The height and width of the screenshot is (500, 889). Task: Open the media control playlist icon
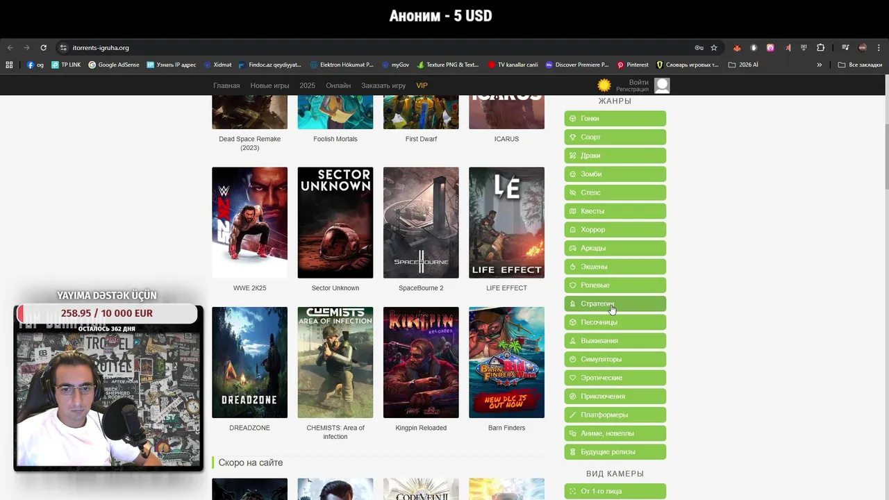pyautogui.click(x=845, y=48)
